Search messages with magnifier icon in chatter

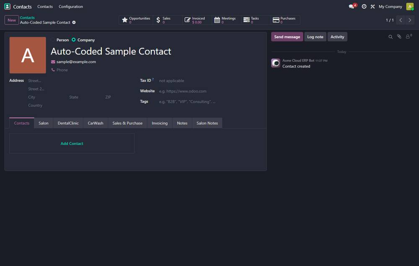[x=391, y=37]
